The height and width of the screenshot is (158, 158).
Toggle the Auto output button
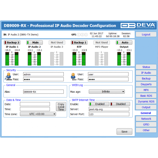pyautogui.click(x=124, y=42)
